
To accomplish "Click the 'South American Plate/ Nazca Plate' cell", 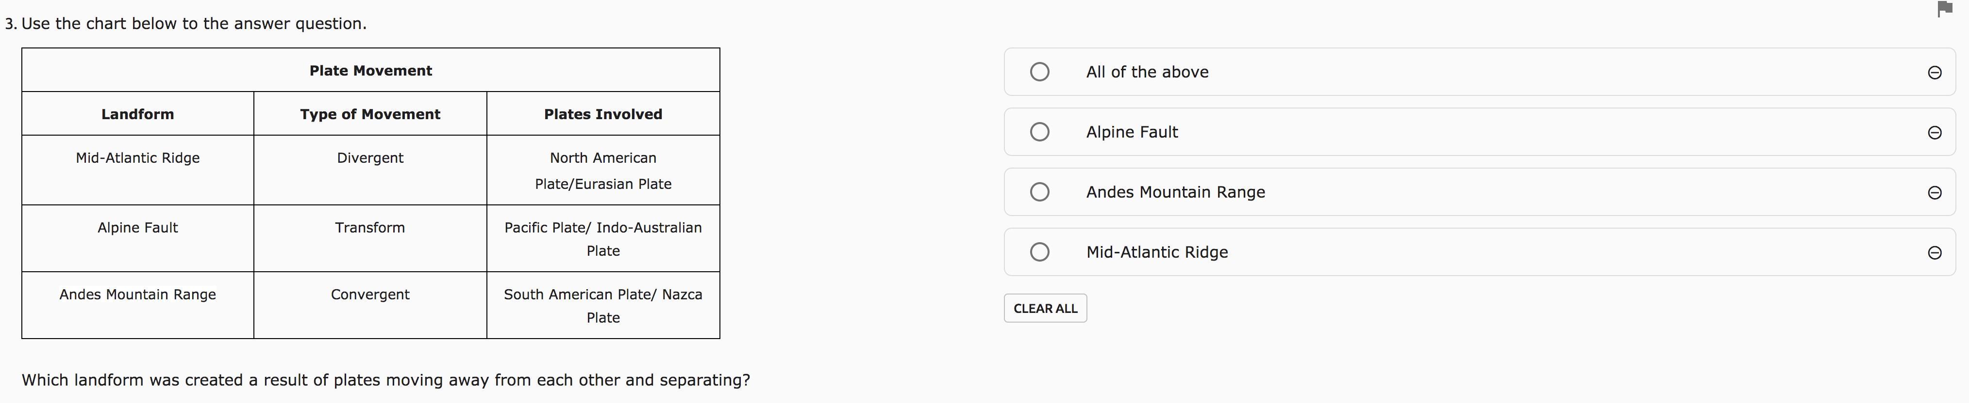I will click(x=603, y=305).
